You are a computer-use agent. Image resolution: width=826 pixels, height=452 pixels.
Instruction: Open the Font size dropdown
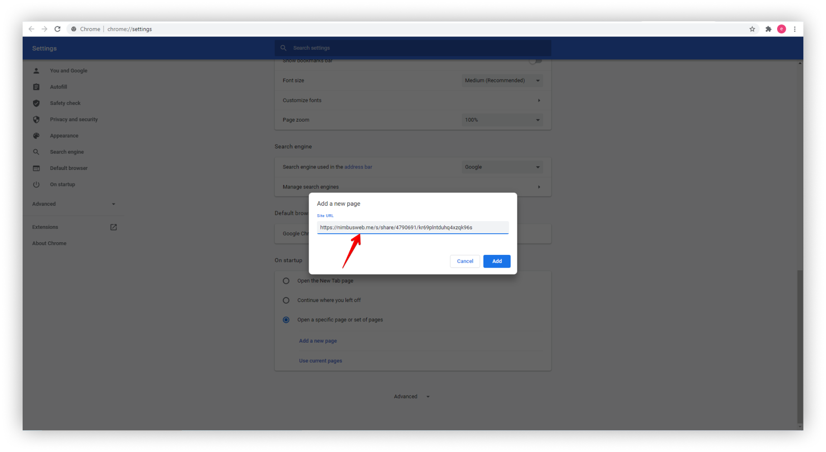tap(502, 80)
